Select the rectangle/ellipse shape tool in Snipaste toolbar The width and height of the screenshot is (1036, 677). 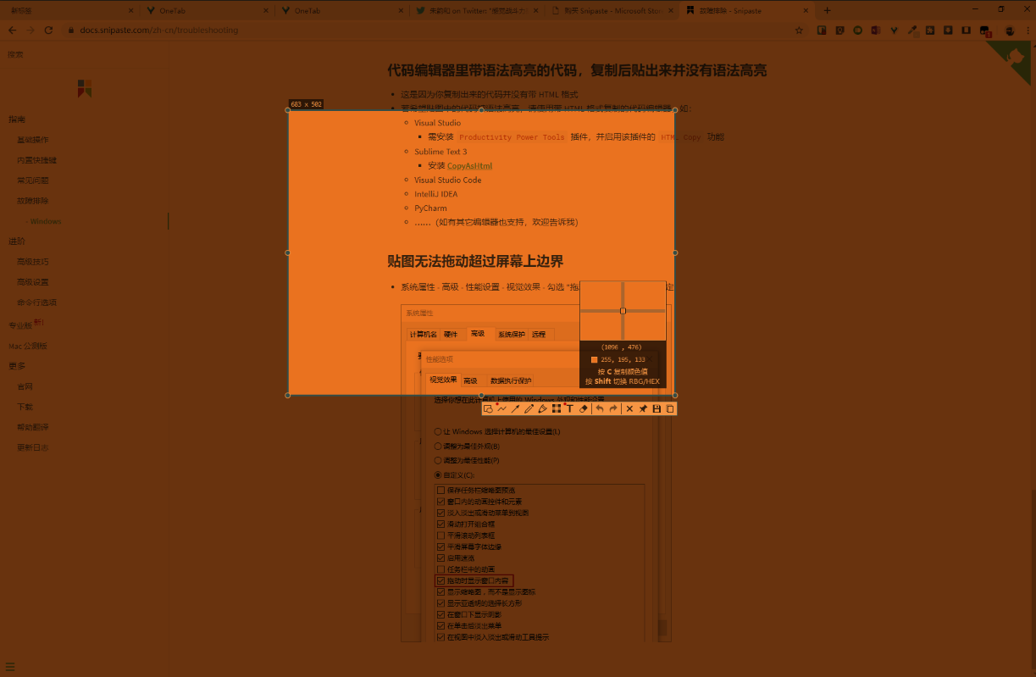click(x=488, y=409)
